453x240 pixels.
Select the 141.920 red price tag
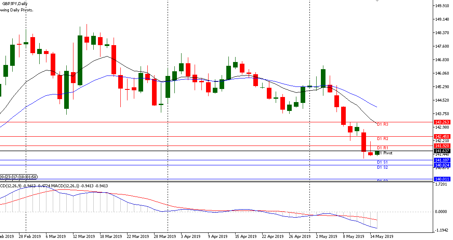pos(442,146)
